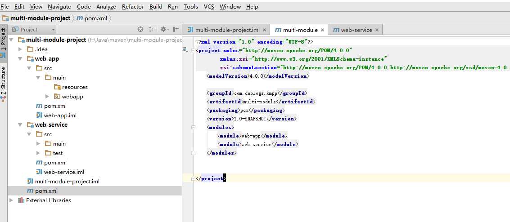Hide the Project tool window icon
Image resolution: width=510 pixels, height=222 pixels.
pyautogui.click(x=176, y=30)
